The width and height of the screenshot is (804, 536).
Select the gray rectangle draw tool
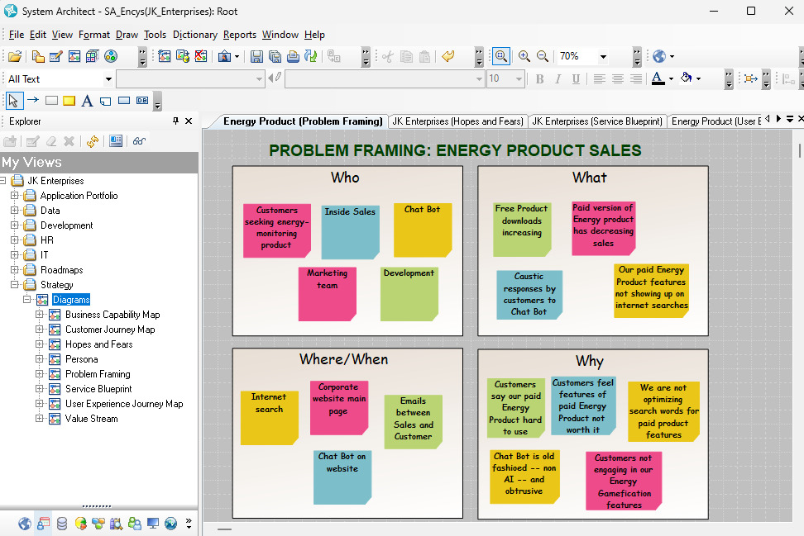[x=51, y=100]
